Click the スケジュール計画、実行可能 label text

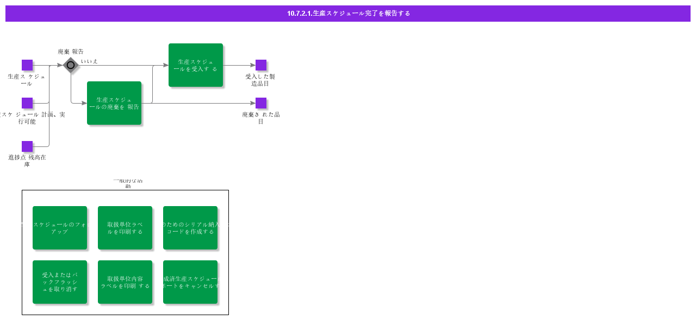[32, 118]
